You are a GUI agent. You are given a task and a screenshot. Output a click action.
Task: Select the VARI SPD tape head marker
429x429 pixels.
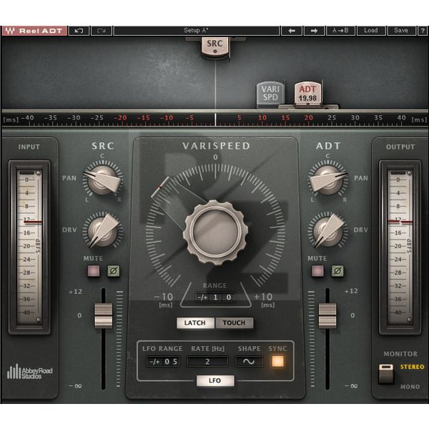coord(270,94)
